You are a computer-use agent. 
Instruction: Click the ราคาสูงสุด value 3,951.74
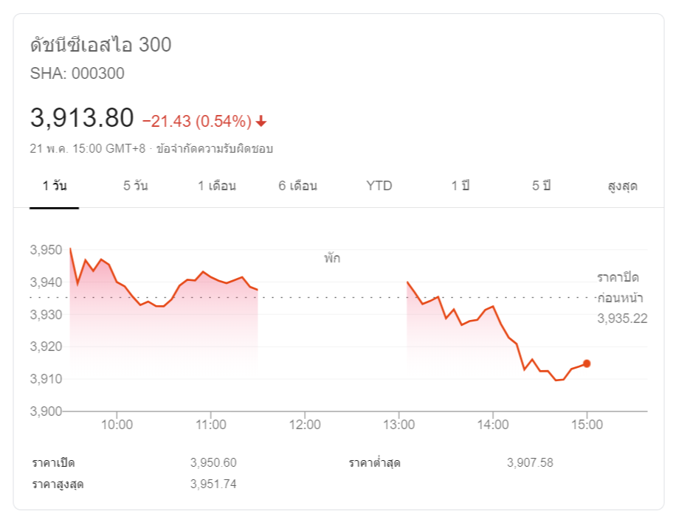213,484
